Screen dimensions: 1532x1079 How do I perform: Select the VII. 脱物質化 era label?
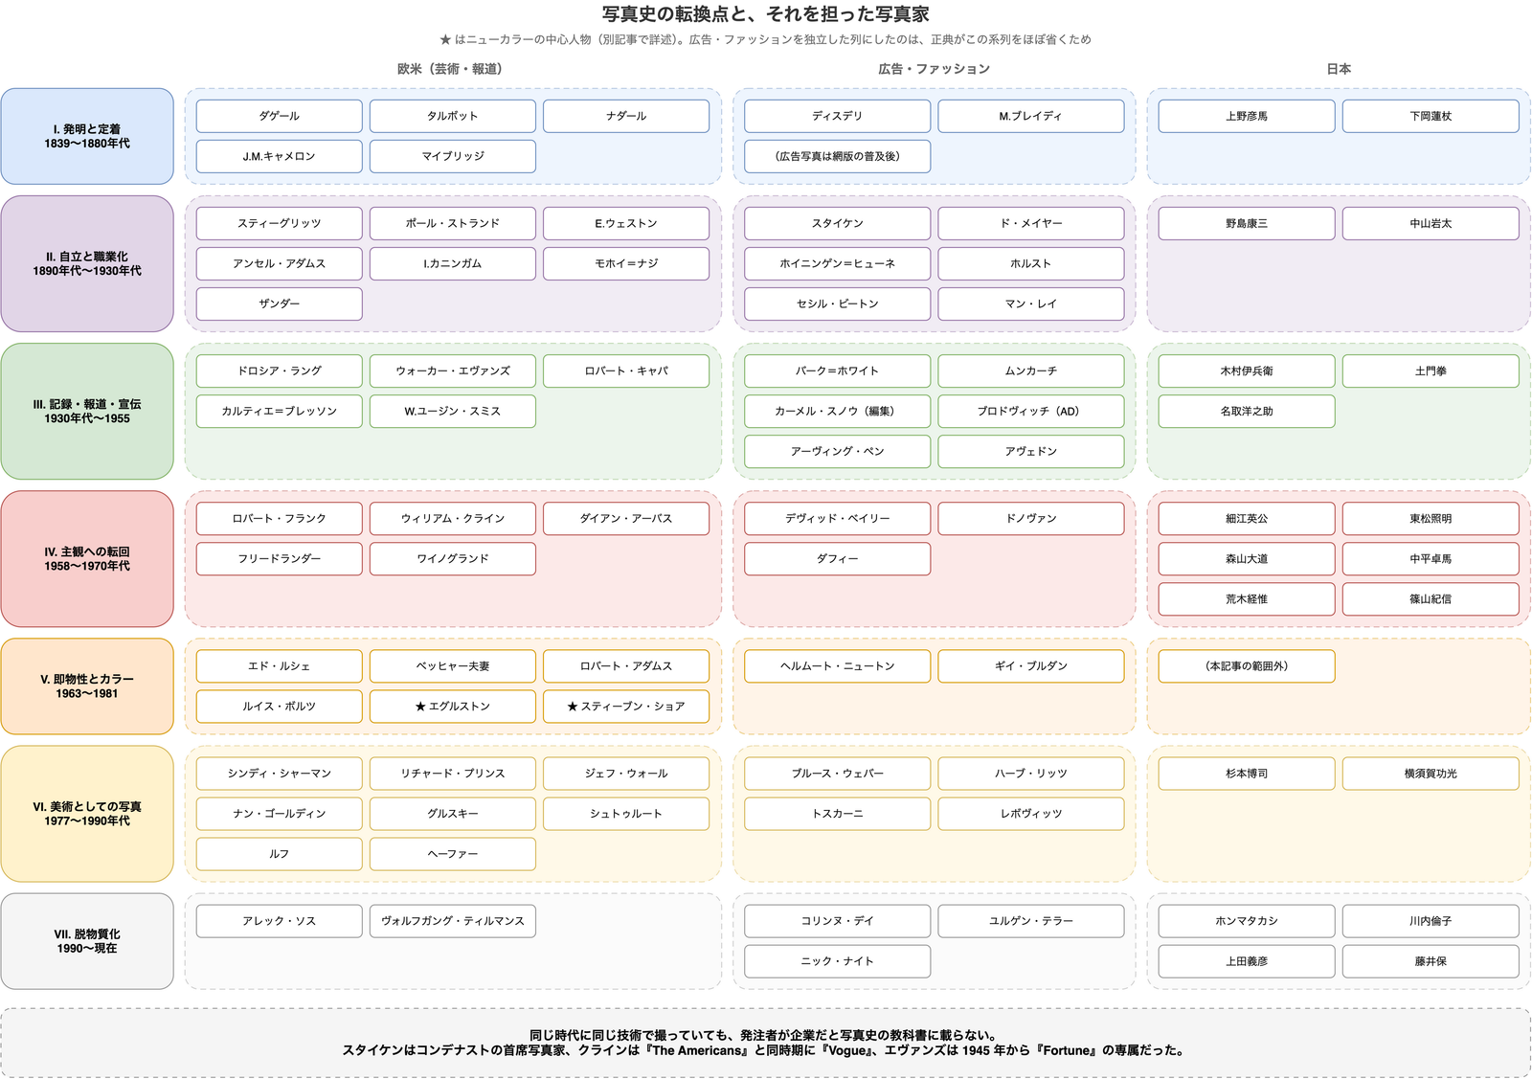click(x=87, y=940)
